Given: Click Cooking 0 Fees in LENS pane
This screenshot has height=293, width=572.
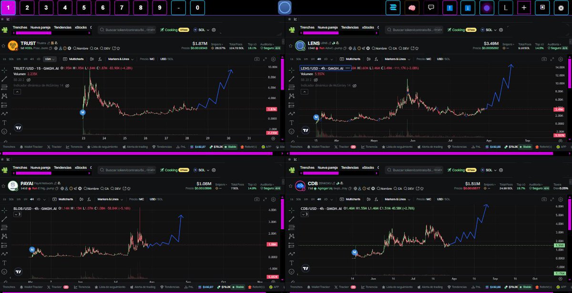Looking at the screenshot, I should pyautogui.click(x=463, y=29).
